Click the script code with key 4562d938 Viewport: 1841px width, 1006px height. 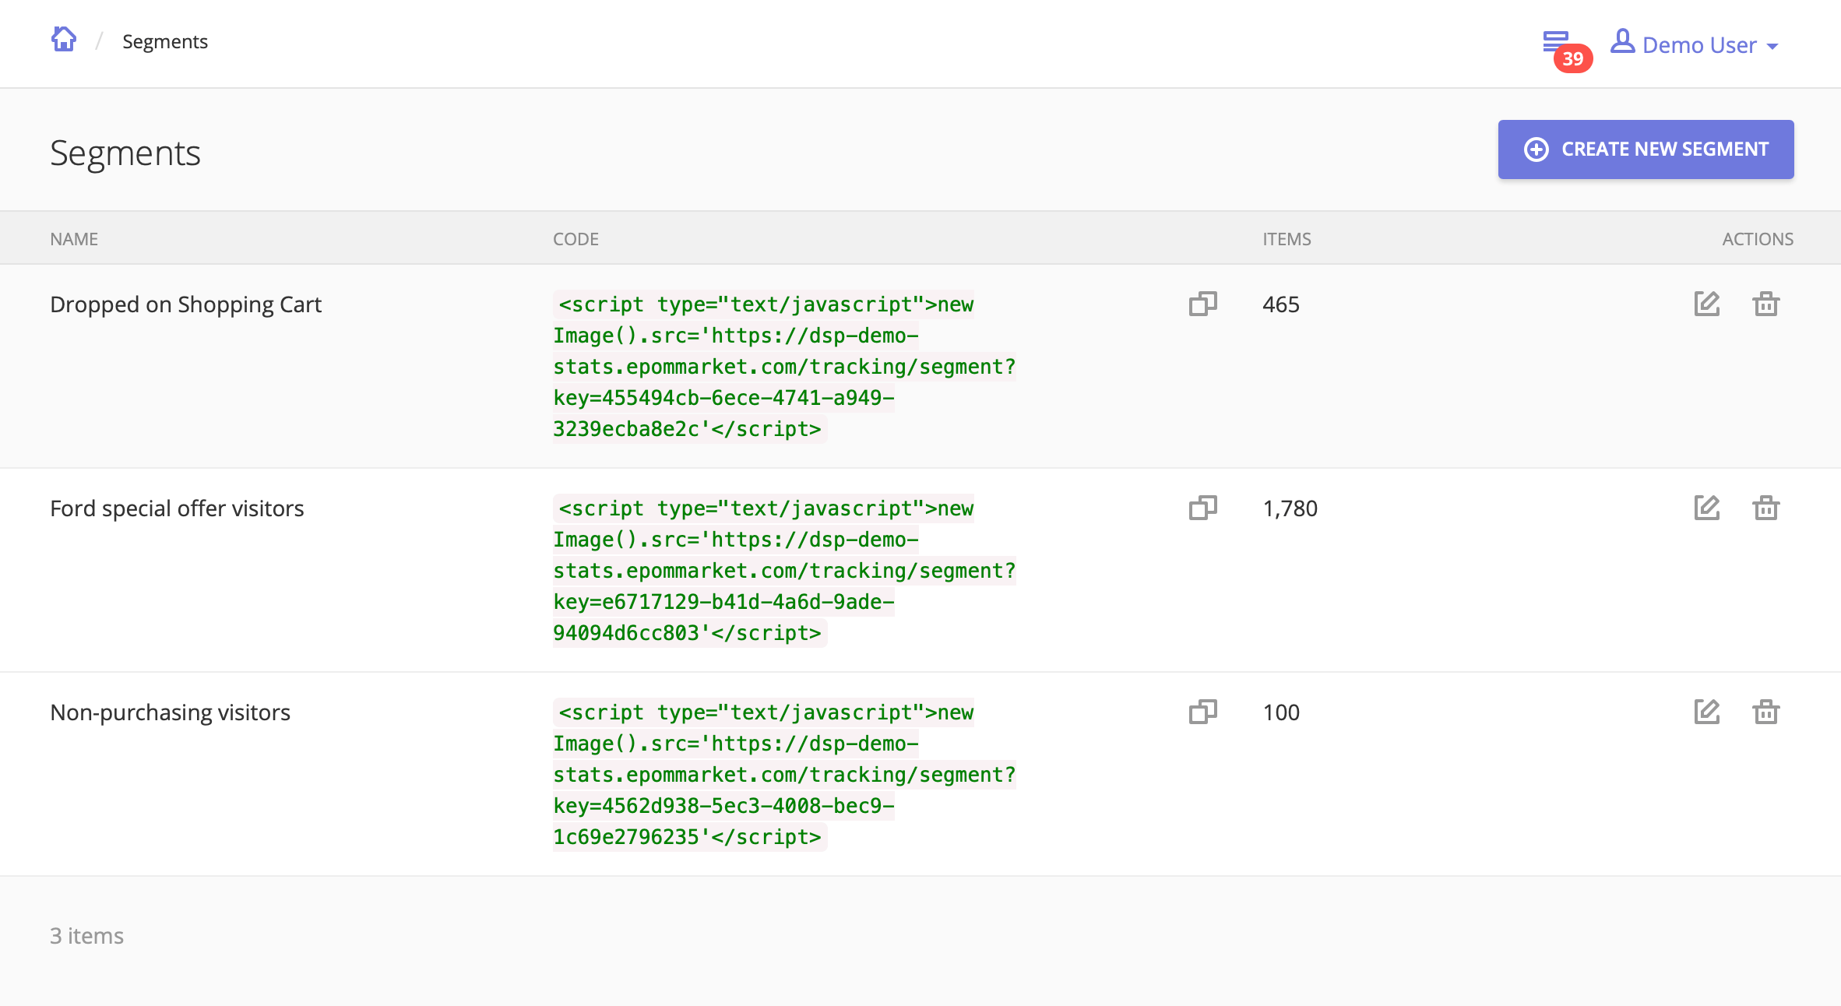pyautogui.click(x=784, y=775)
